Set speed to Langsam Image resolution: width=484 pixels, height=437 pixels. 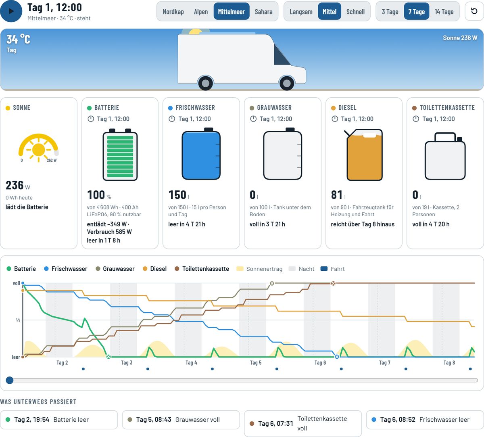tap(301, 12)
